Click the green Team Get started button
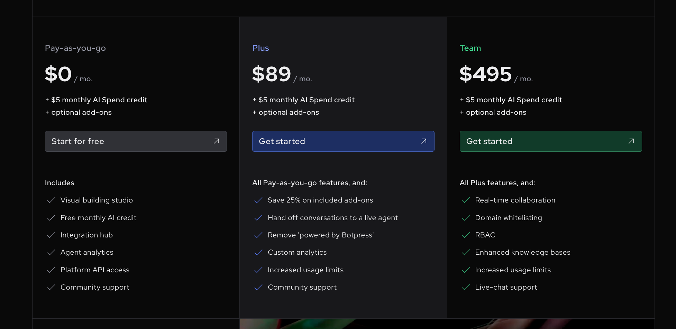Image resolution: width=676 pixels, height=329 pixels. (x=550, y=141)
